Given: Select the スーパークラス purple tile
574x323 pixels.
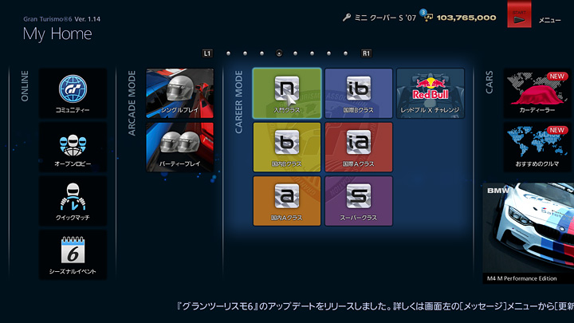Looking at the screenshot, I should click(x=358, y=201).
